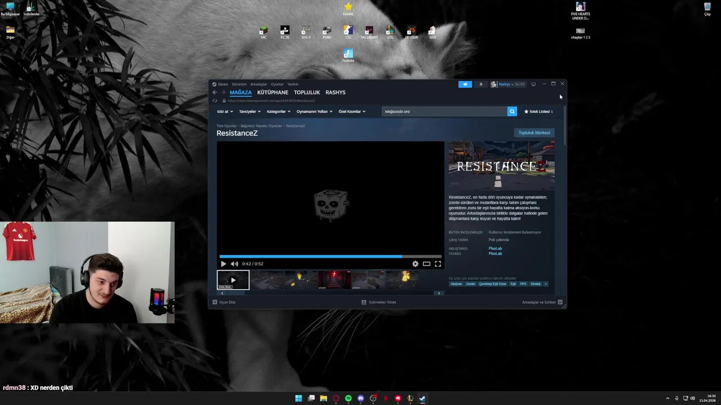The image size is (721, 405).
Task: Expand the Tavsiyeler dropdown
Action: [x=250, y=111]
